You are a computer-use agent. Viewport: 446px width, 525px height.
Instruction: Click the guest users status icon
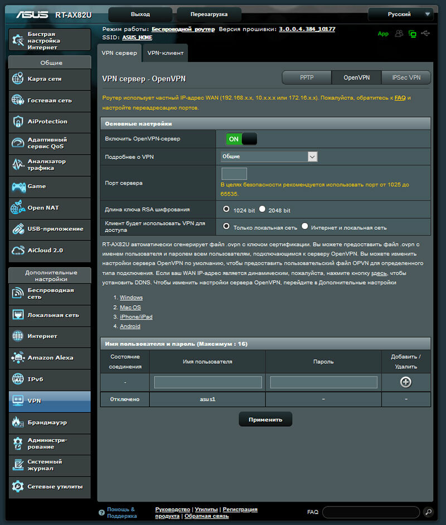(x=399, y=33)
